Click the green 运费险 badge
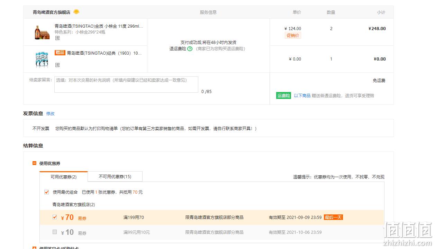Image resolution: width=435 pixels, height=249 pixels. click(x=283, y=96)
